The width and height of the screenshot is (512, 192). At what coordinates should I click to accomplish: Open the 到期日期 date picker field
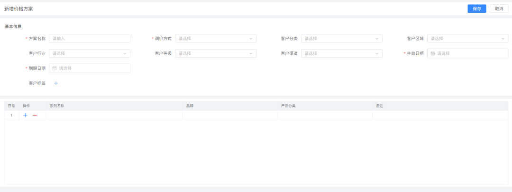(x=90, y=68)
